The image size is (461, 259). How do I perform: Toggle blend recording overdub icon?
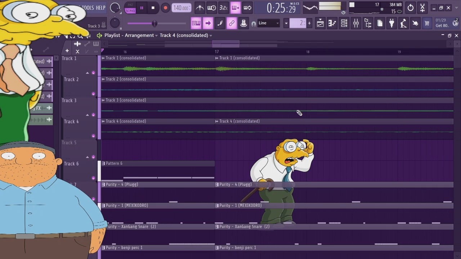(x=235, y=8)
